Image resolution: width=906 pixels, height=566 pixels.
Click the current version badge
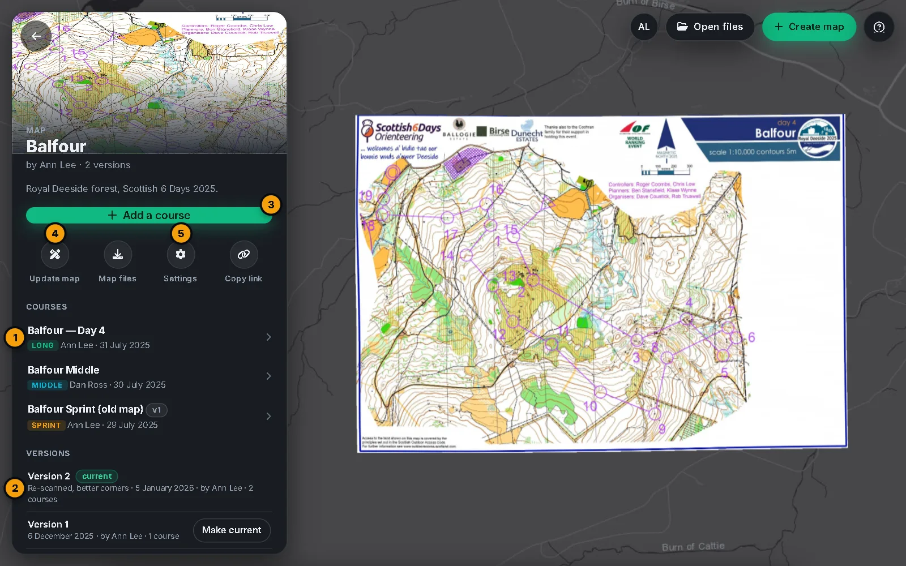97,476
